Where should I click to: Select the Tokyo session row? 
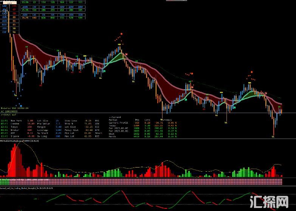(15, 126)
